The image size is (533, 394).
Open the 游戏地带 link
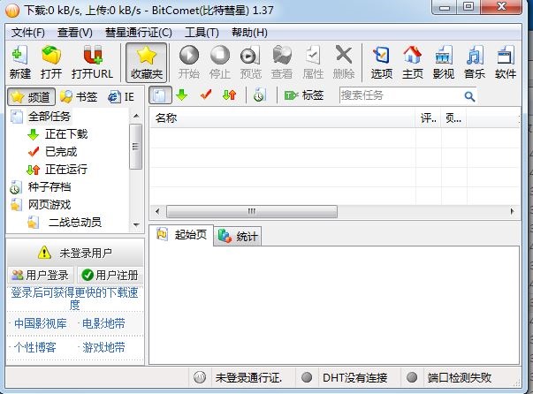click(x=103, y=347)
